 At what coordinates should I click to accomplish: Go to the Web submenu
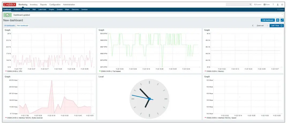tap(34, 10)
